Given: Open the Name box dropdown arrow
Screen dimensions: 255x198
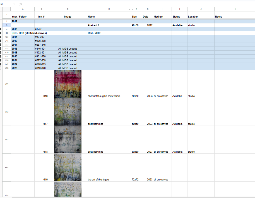Looking at the screenshot, I should [14, 4].
